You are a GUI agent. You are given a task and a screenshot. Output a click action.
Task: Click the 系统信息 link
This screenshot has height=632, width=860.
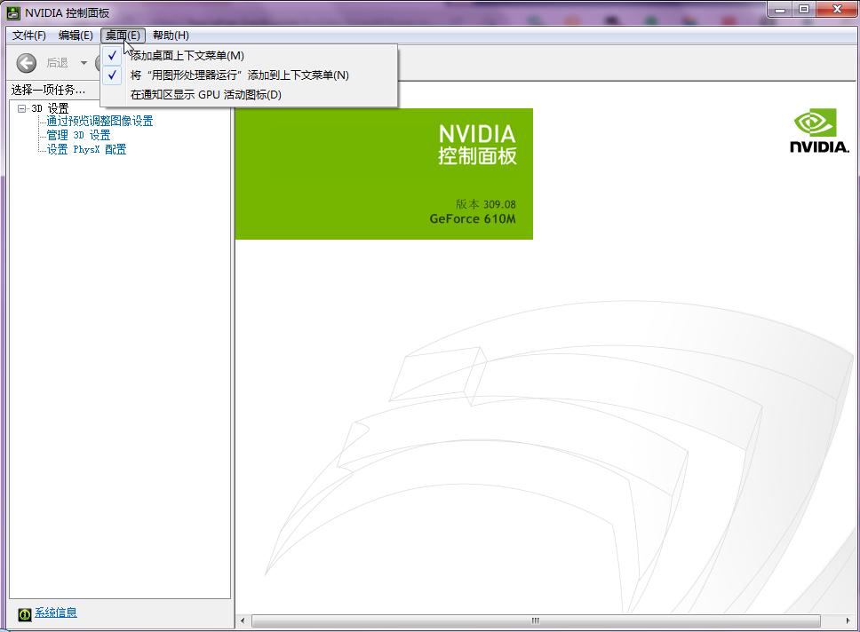pyautogui.click(x=55, y=612)
